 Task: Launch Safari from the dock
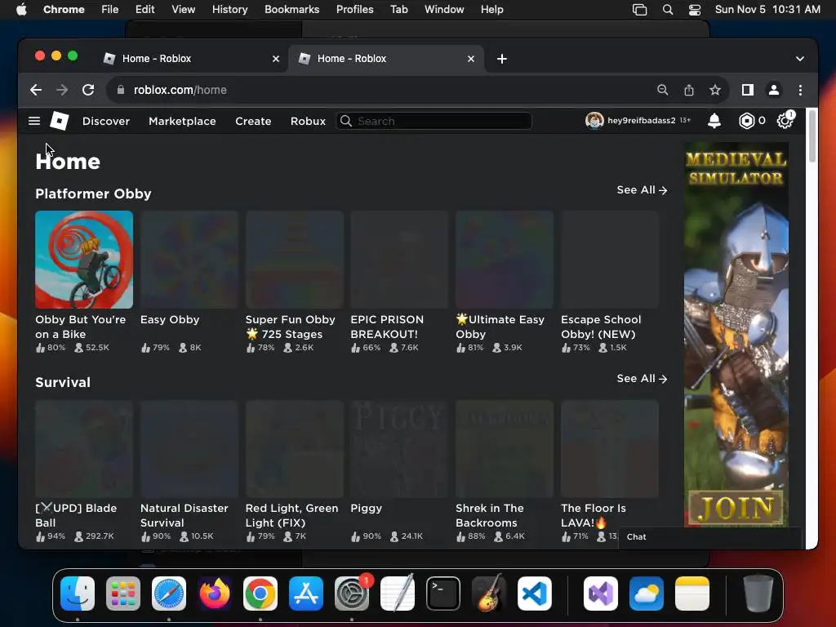point(169,594)
